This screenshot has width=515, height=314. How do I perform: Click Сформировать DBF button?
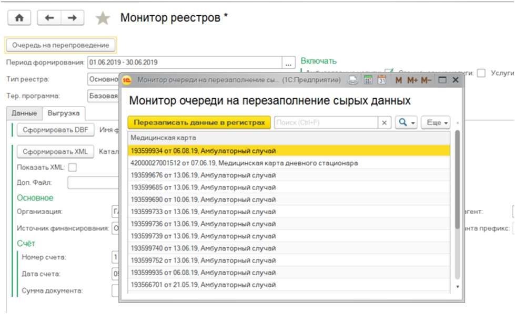[56, 130]
